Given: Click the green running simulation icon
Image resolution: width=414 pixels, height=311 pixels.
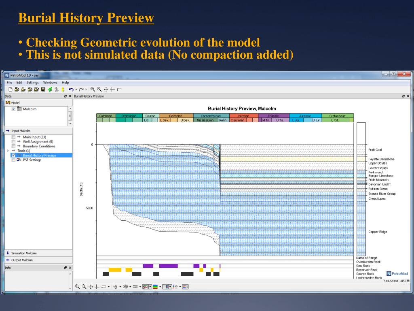Looking at the screenshot, I should click(50, 89).
